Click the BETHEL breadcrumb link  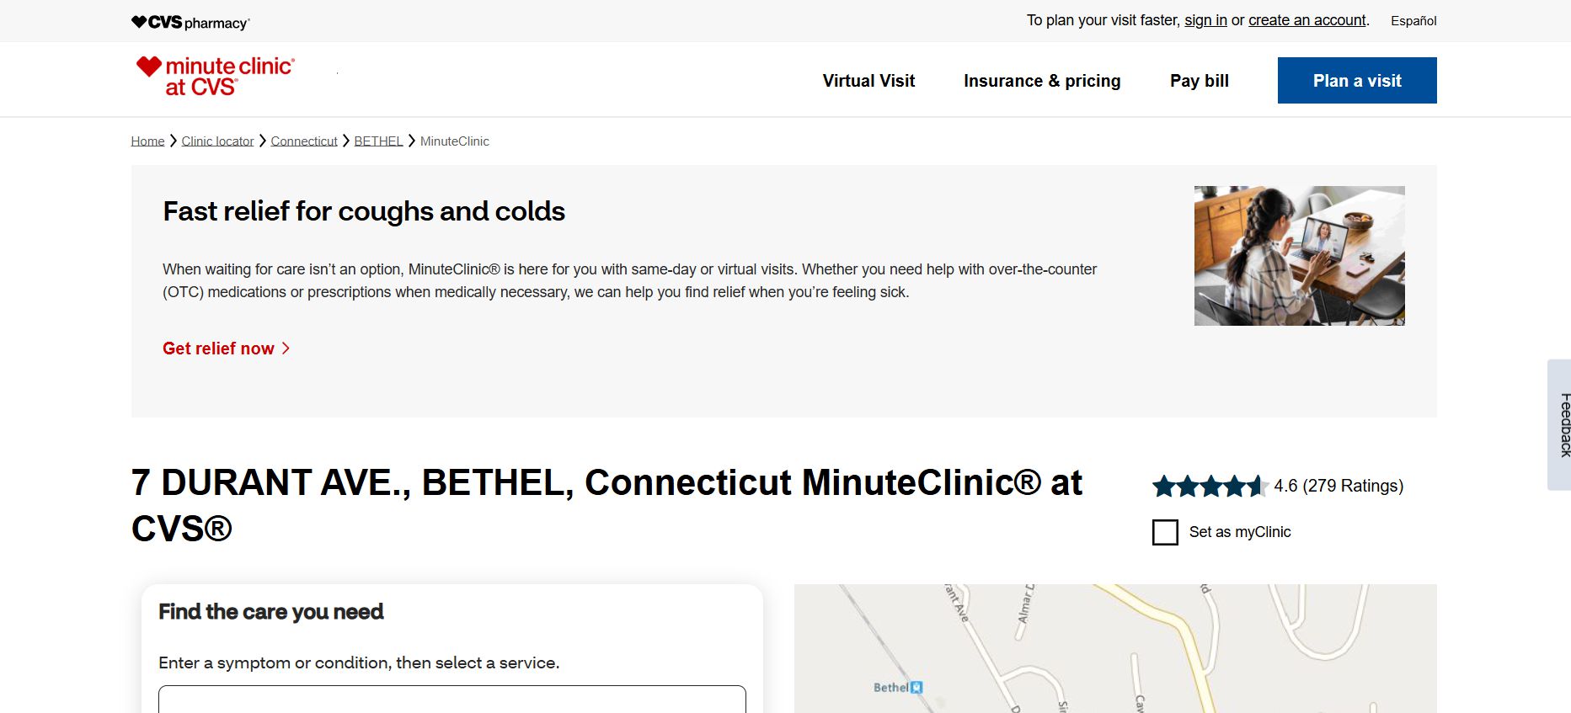tap(378, 141)
